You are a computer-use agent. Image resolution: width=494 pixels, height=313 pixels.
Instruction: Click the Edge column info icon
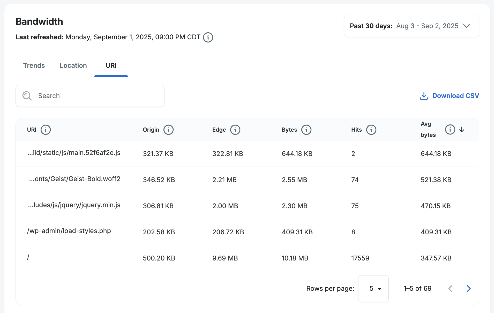tap(235, 130)
